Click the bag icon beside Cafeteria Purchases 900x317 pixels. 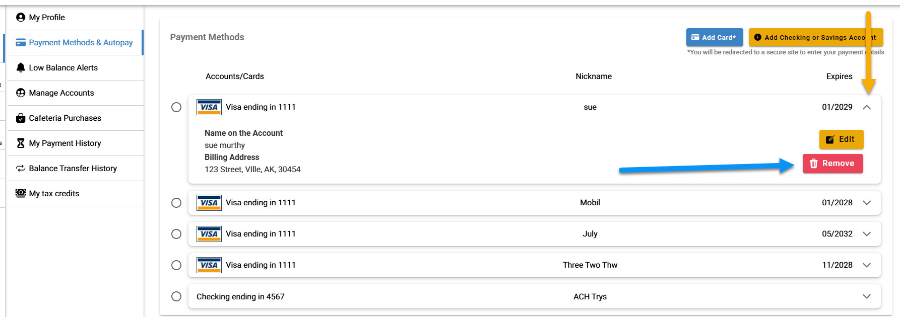[x=21, y=118]
